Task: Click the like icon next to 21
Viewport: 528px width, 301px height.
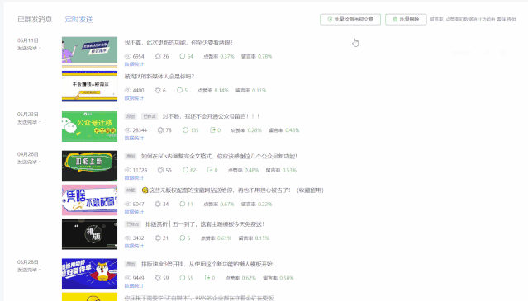Action: [x=157, y=238]
